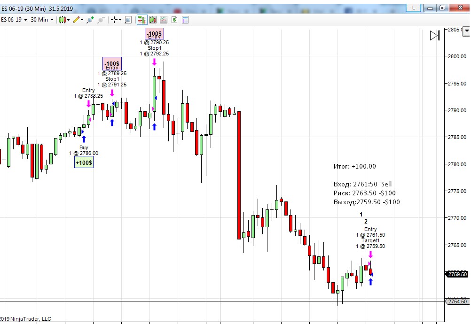
Task: Click the current price marker 2759.50
Action: tap(456, 274)
